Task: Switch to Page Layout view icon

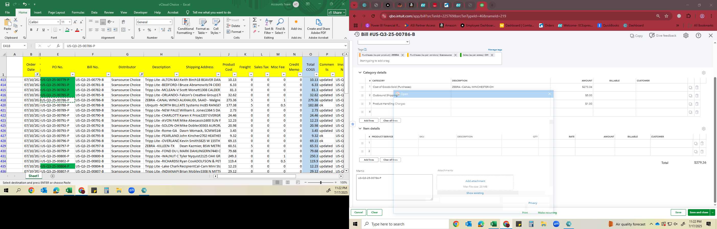Action: point(288,182)
